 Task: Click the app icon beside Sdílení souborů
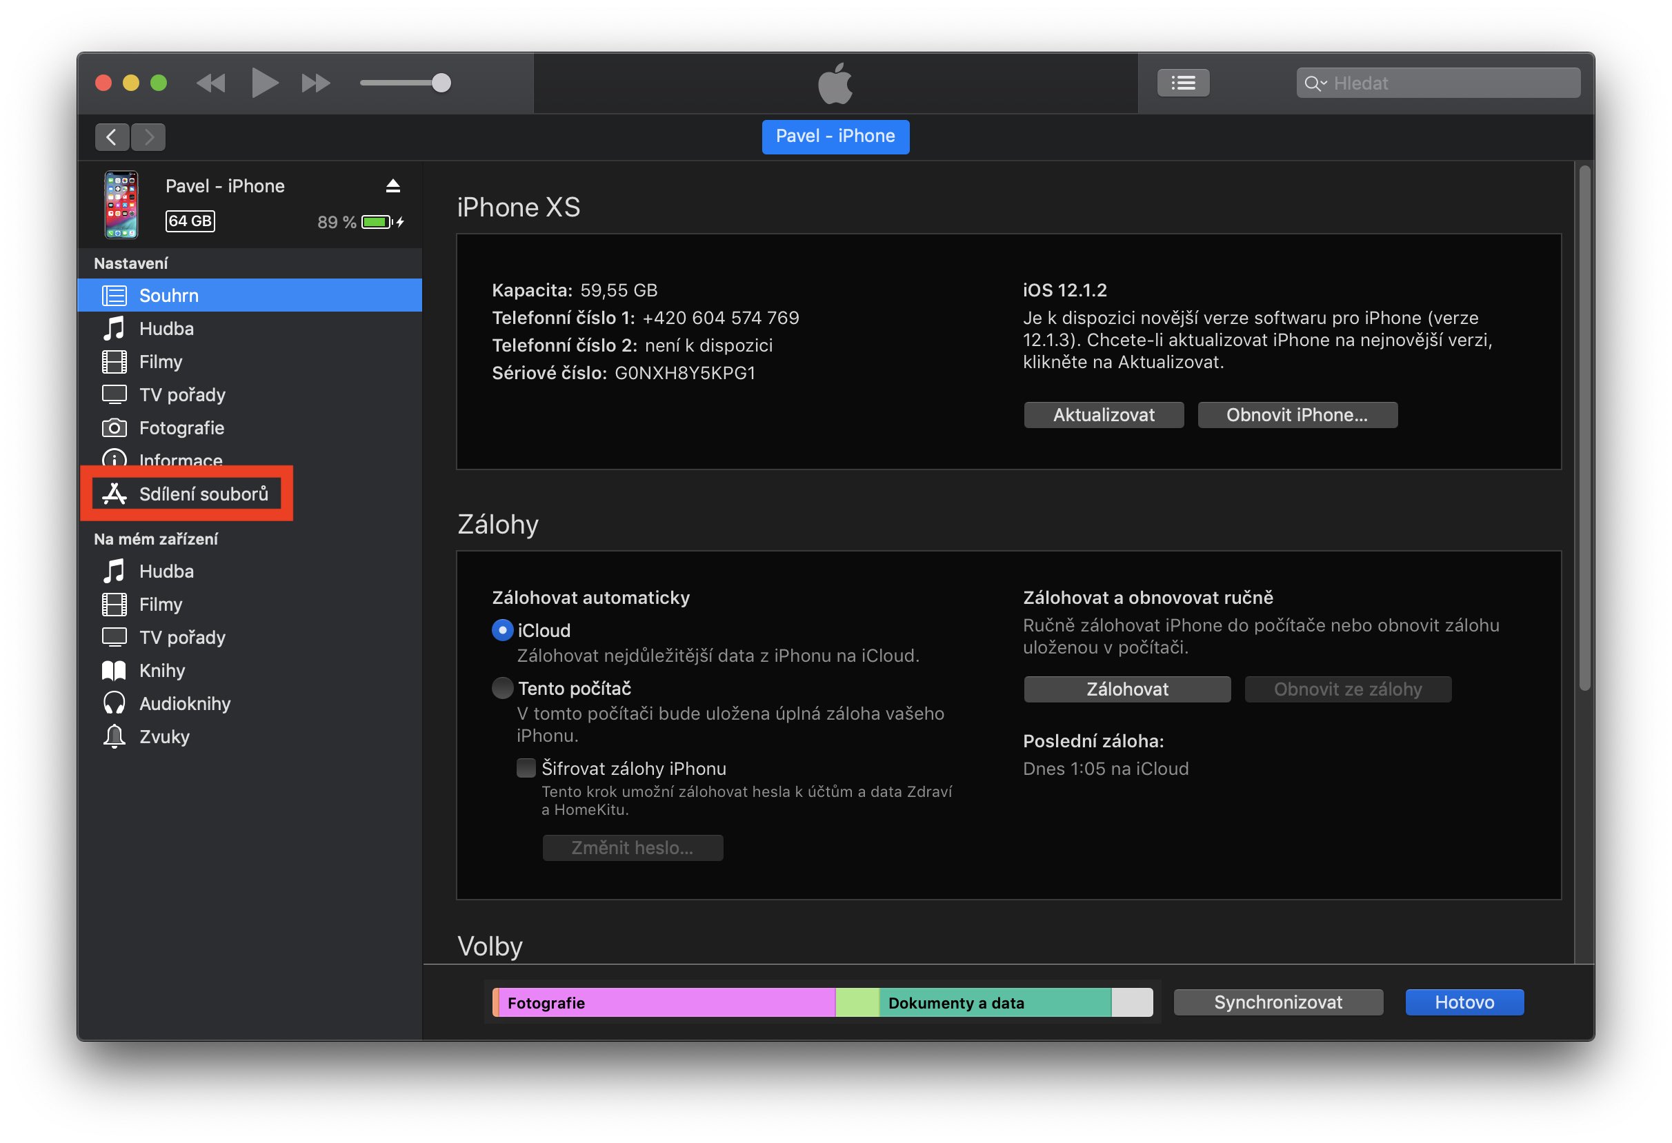click(115, 493)
